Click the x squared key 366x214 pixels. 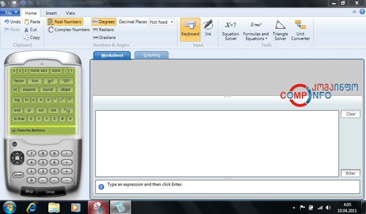(x=48, y=100)
